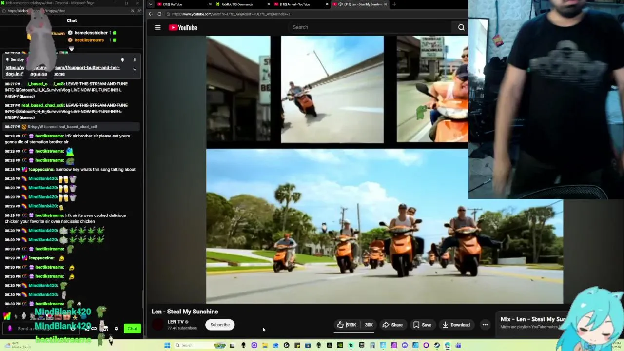Like the video with thumbs up

click(347, 325)
